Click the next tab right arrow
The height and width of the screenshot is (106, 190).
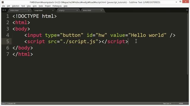[x=5, y=10]
